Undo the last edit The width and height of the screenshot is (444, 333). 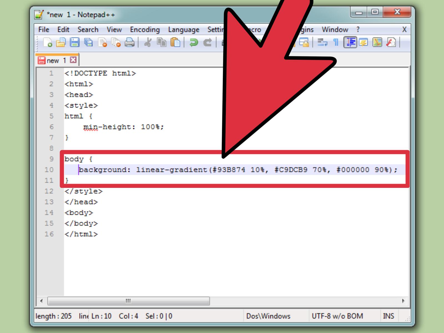193,42
